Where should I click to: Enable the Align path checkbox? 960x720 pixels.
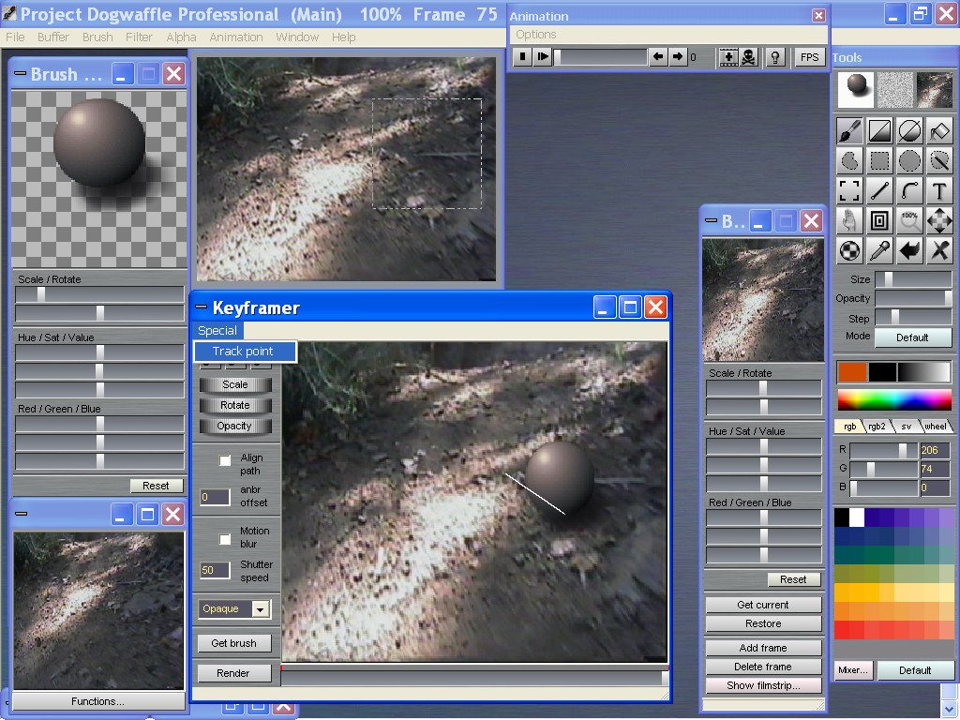pyautogui.click(x=225, y=460)
